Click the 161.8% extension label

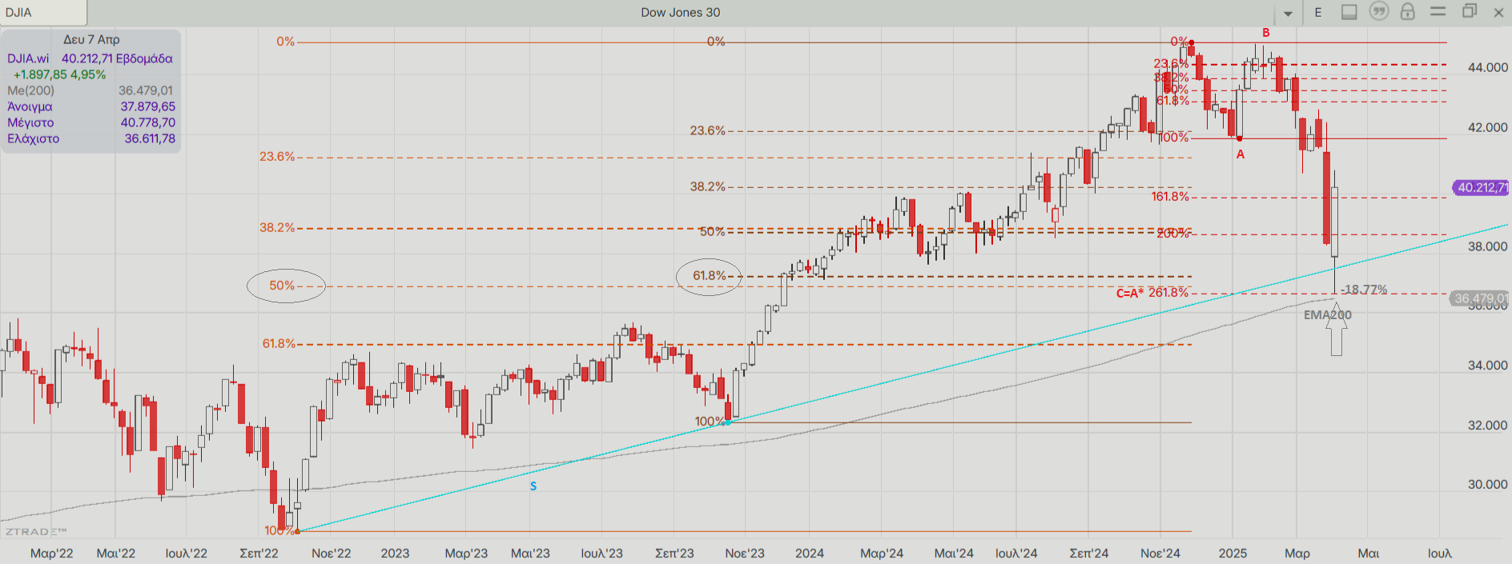[x=1170, y=197]
